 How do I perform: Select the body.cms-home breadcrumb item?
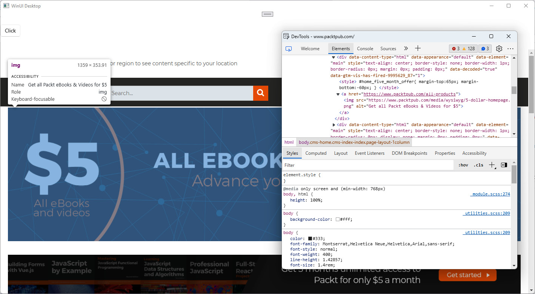[x=354, y=142]
